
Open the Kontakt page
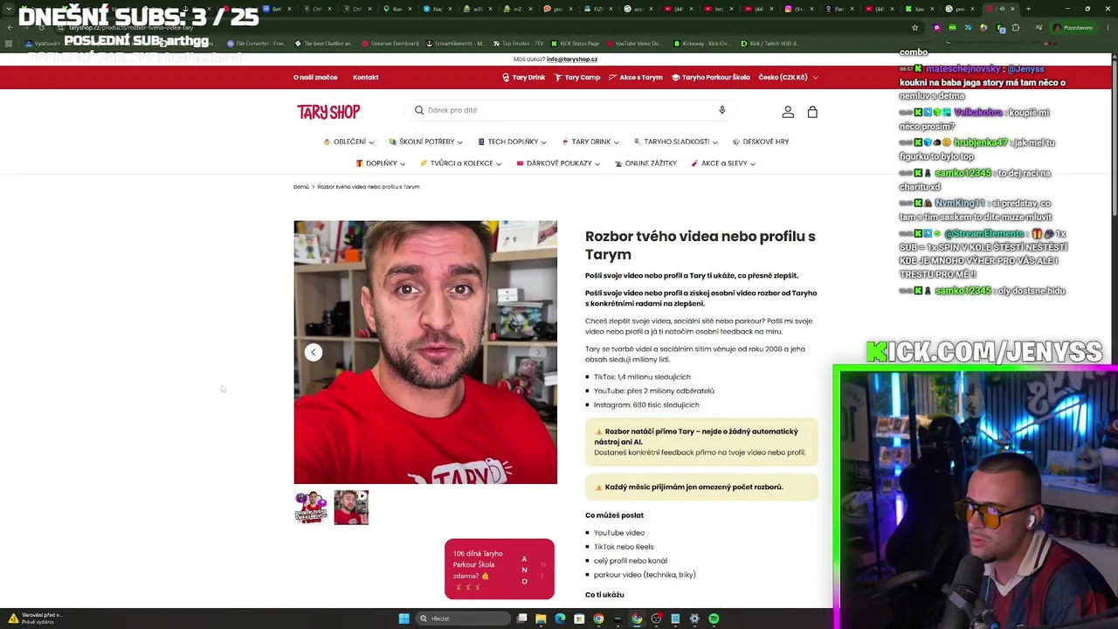pos(365,77)
